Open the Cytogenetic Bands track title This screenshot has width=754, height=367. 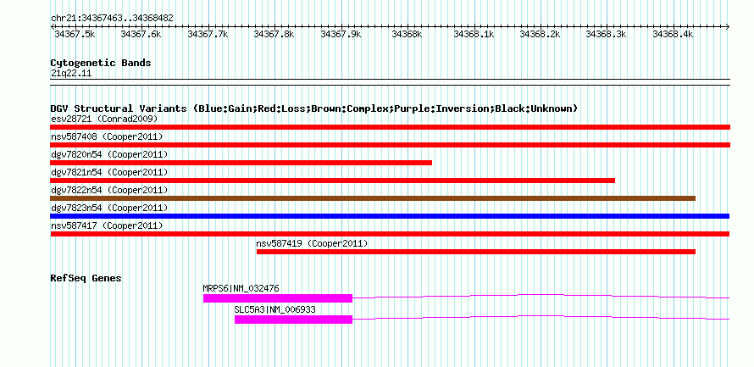(101, 63)
